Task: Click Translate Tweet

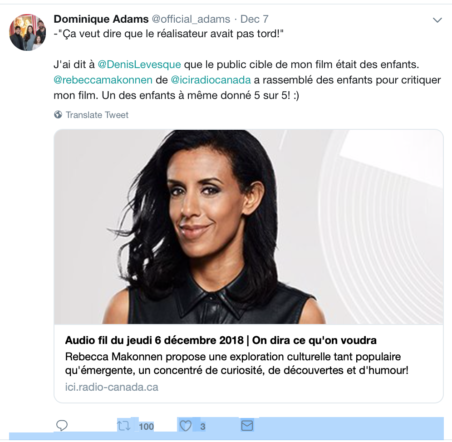Action: coord(97,115)
